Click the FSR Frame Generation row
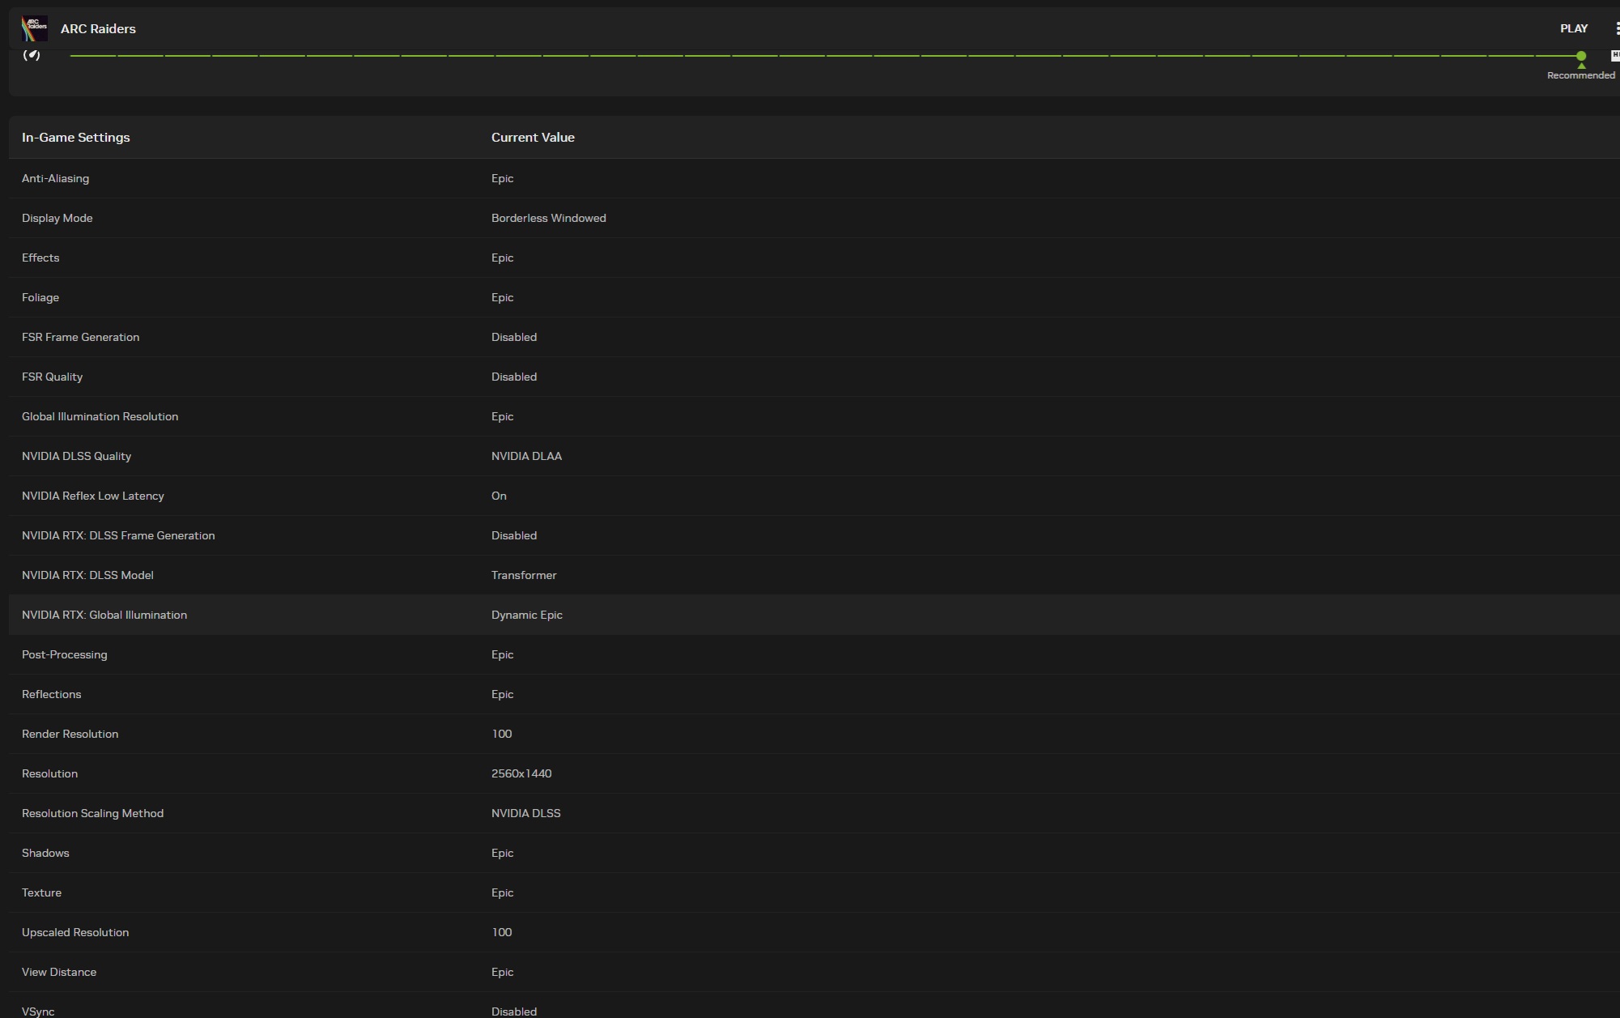The image size is (1620, 1018). point(81,337)
